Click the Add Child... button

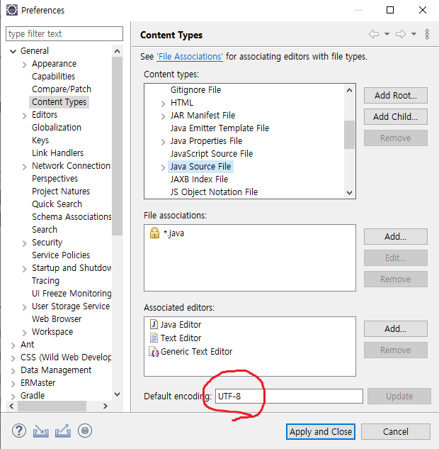point(396,116)
